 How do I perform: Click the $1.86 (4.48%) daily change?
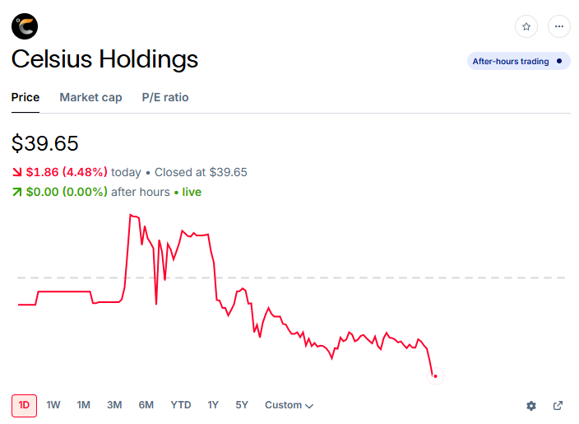pos(67,172)
